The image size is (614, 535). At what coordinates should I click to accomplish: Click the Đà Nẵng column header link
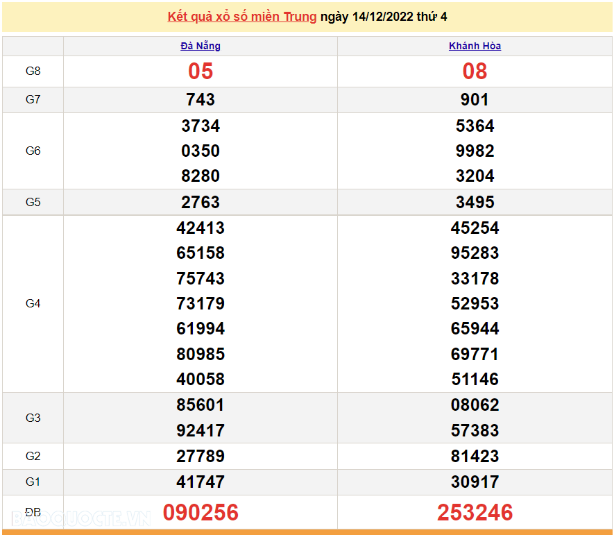coord(200,46)
